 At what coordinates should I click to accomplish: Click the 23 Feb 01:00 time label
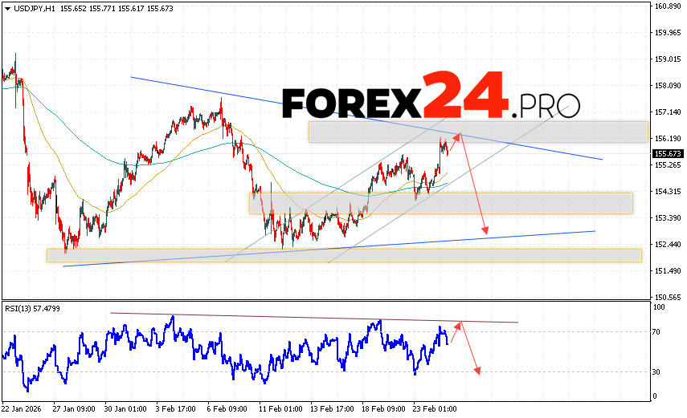coord(435,409)
